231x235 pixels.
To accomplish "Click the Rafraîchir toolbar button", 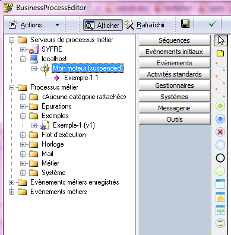I will point(145,25).
